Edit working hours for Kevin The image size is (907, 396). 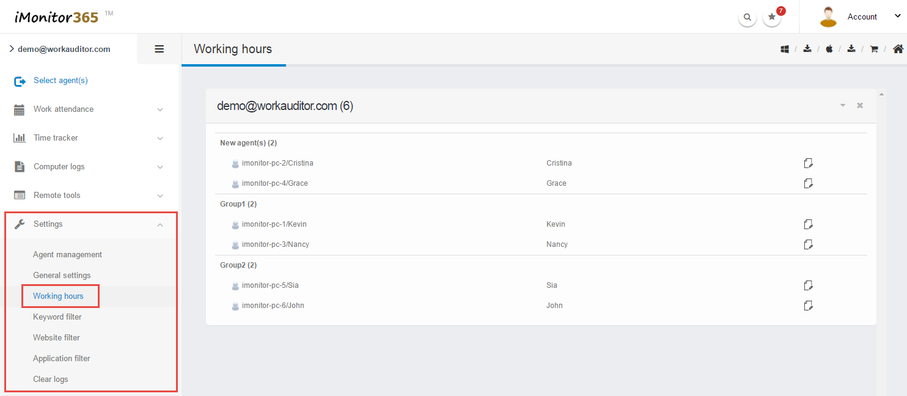pyautogui.click(x=808, y=224)
